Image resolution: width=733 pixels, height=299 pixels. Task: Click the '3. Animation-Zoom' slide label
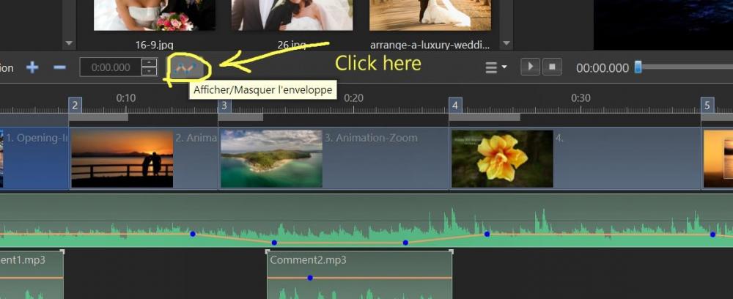tap(371, 138)
